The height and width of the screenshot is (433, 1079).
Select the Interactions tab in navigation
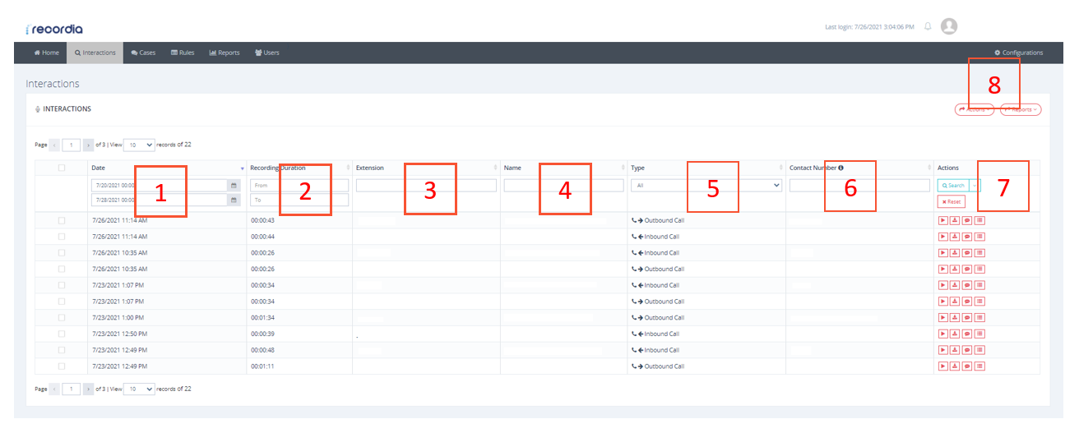(x=95, y=53)
